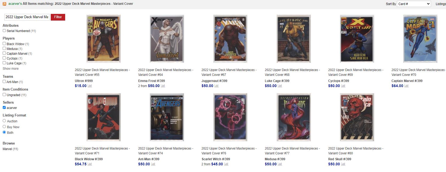Check the Black Widow player filter

click(4, 44)
